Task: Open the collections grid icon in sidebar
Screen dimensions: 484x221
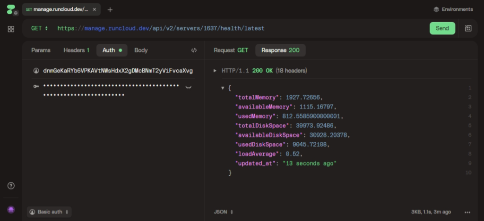Action: [11, 29]
